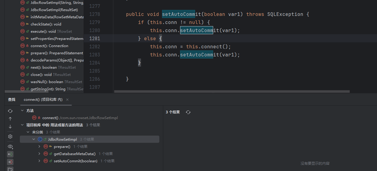
Task: Click the editor horizontal scrollbar
Action: (231, 91)
